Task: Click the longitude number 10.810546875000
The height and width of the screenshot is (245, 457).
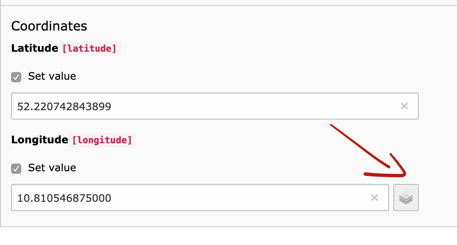Action: pos(64,198)
